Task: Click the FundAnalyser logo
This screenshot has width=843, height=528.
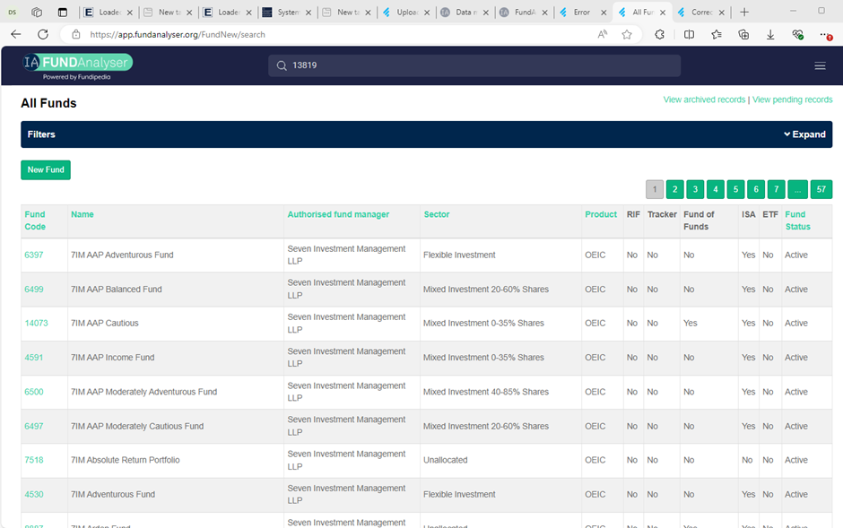Action: [77, 65]
